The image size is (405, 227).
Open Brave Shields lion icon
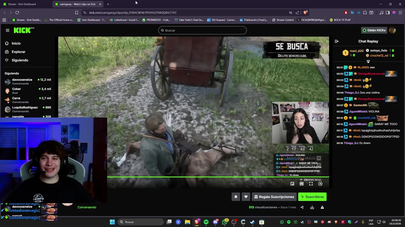coord(305,13)
